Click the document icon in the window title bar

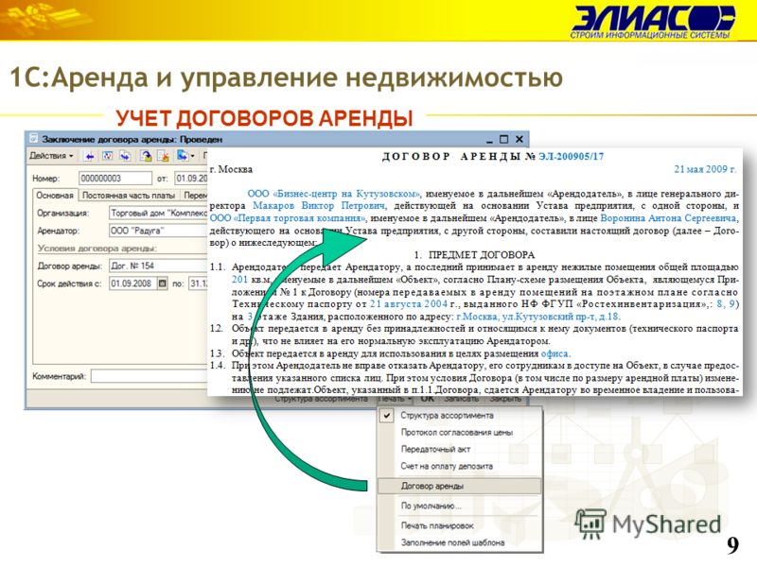tap(33, 139)
